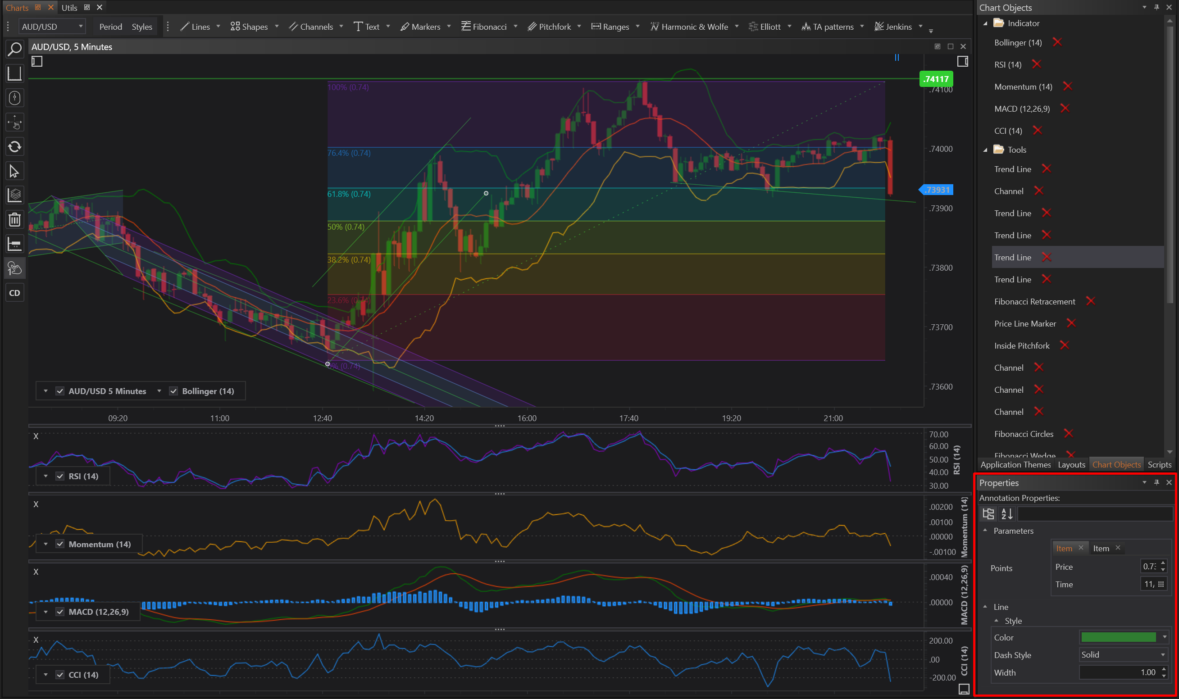Open the Fibonacci tools menu

489,27
